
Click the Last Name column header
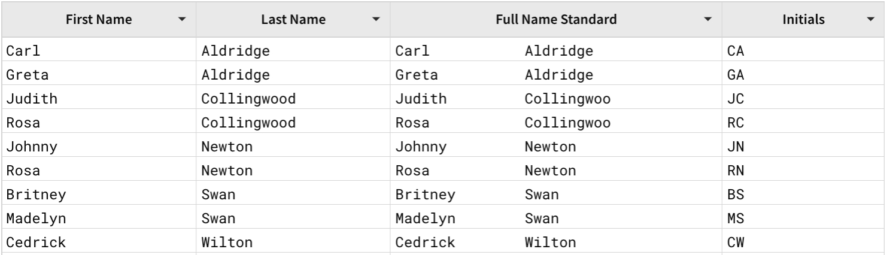tap(293, 20)
